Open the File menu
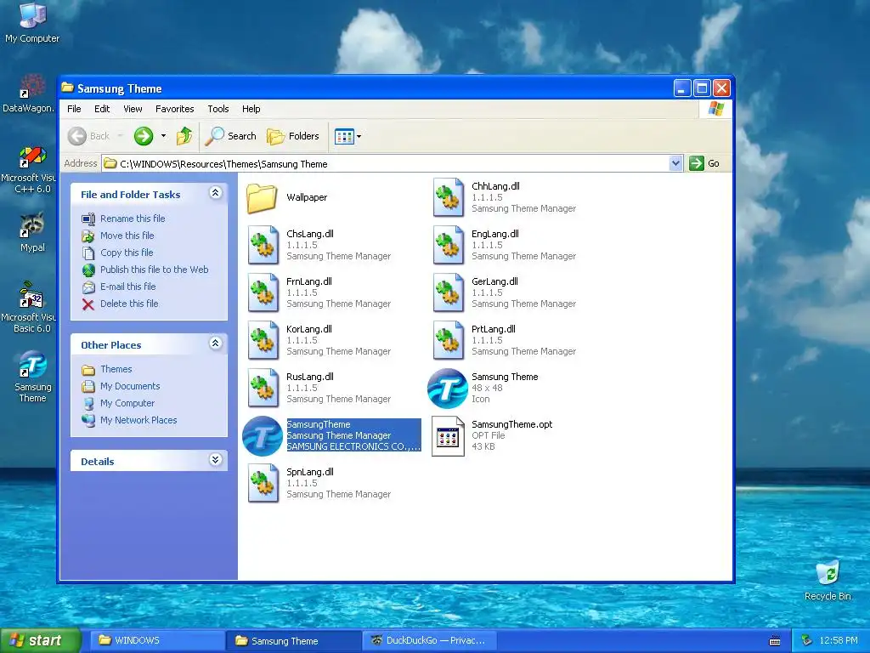 click(x=74, y=109)
